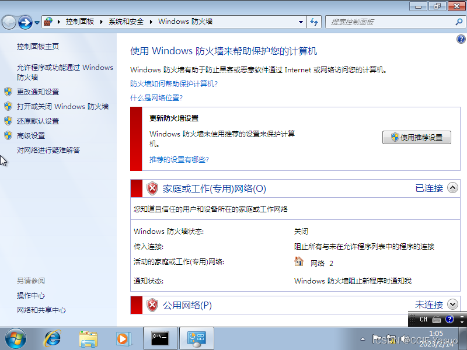The height and width of the screenshot is (350, 467).
Task: Select the 系统和安全 breadcrumb
Action: [x=126, y=22]
